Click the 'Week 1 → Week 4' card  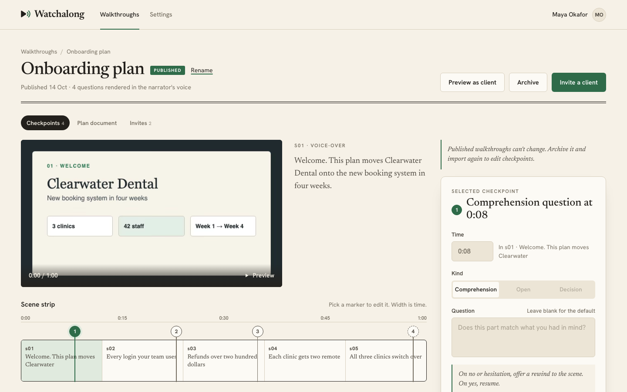tap(223, 226)
